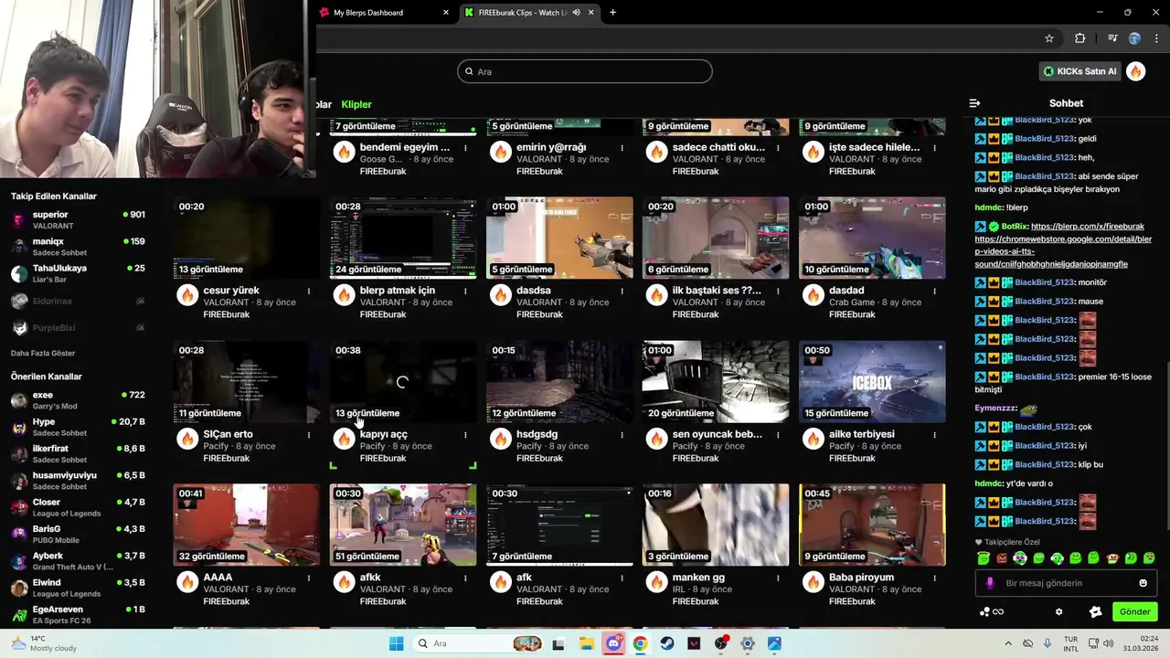Click the 'kapıyı açç' clip title
Image resolution: width=1170 pixels, height=658 pixels.
[x=384, y=434]
